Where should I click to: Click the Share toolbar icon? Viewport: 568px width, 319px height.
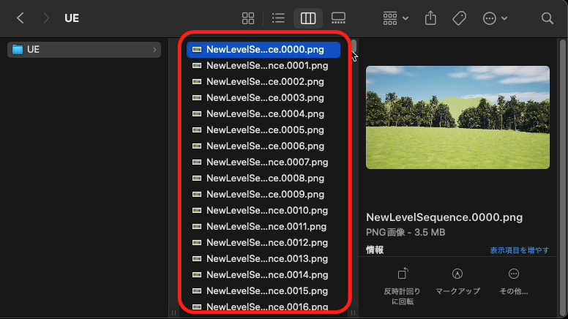point(430,18)
